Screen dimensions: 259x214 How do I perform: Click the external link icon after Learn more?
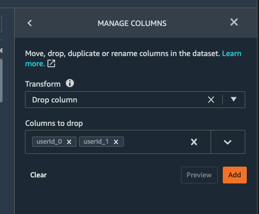tap(51, 64)
